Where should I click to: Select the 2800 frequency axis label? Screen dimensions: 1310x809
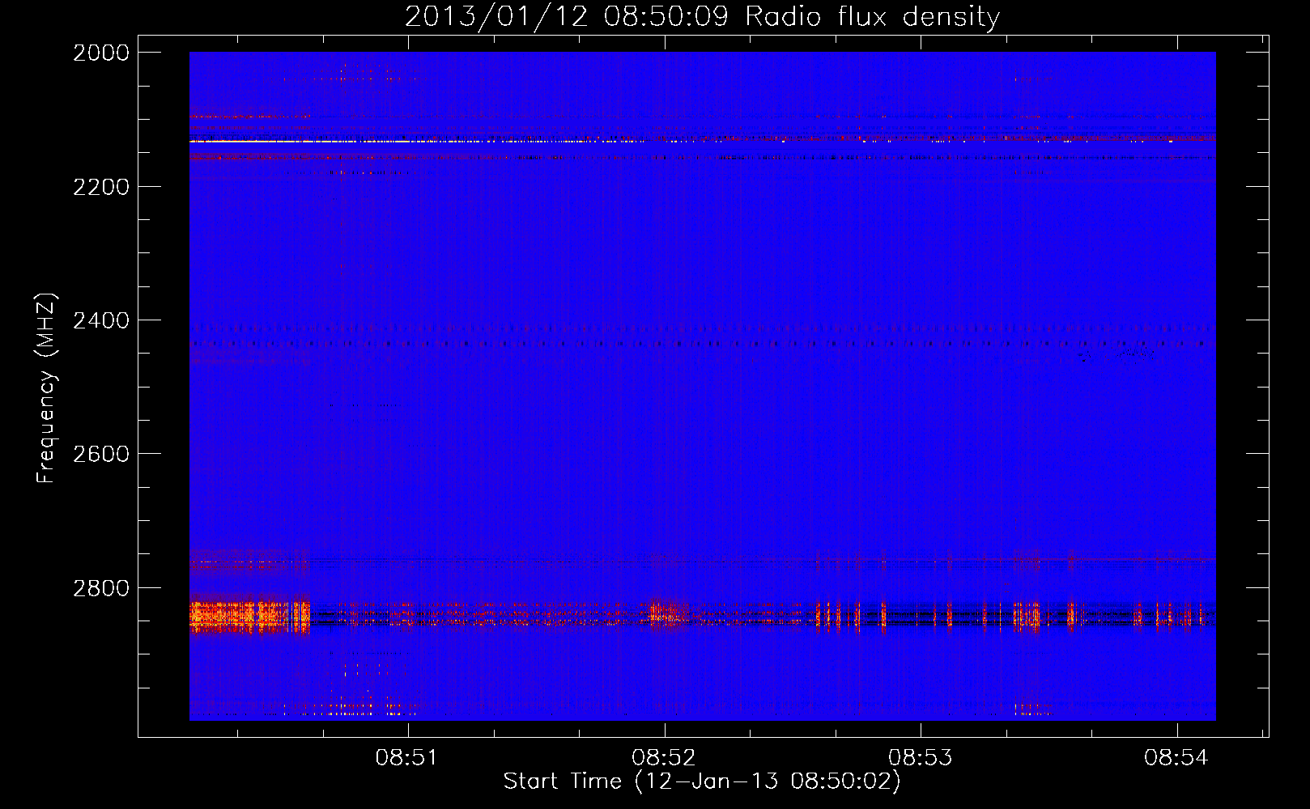tap(101, 587)
